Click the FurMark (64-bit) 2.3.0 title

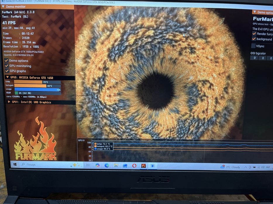click(18, 12)
